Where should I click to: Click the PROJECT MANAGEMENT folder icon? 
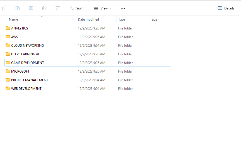tap(8, 80)
